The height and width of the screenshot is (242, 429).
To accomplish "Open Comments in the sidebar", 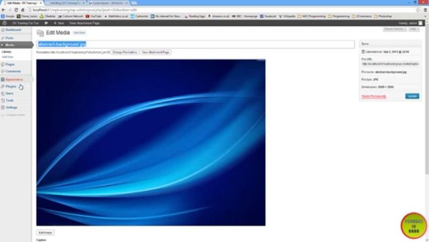I will pyautogui.click(x=13, y=71).
